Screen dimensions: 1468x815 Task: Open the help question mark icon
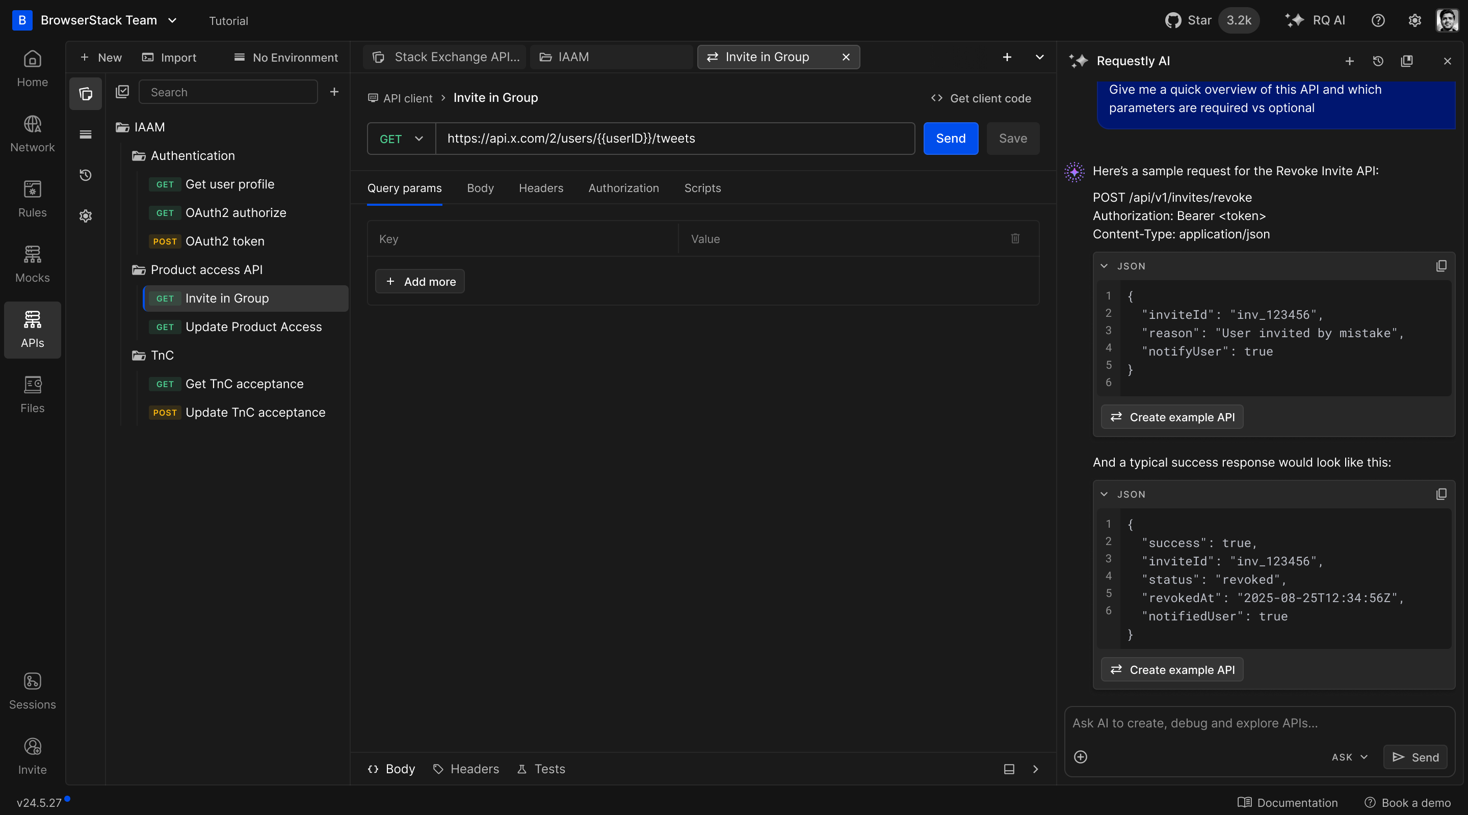coord(1378,20)
